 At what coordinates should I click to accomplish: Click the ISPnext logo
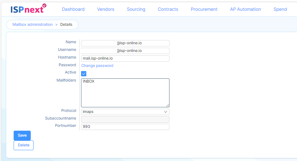[x=28, y=9]
